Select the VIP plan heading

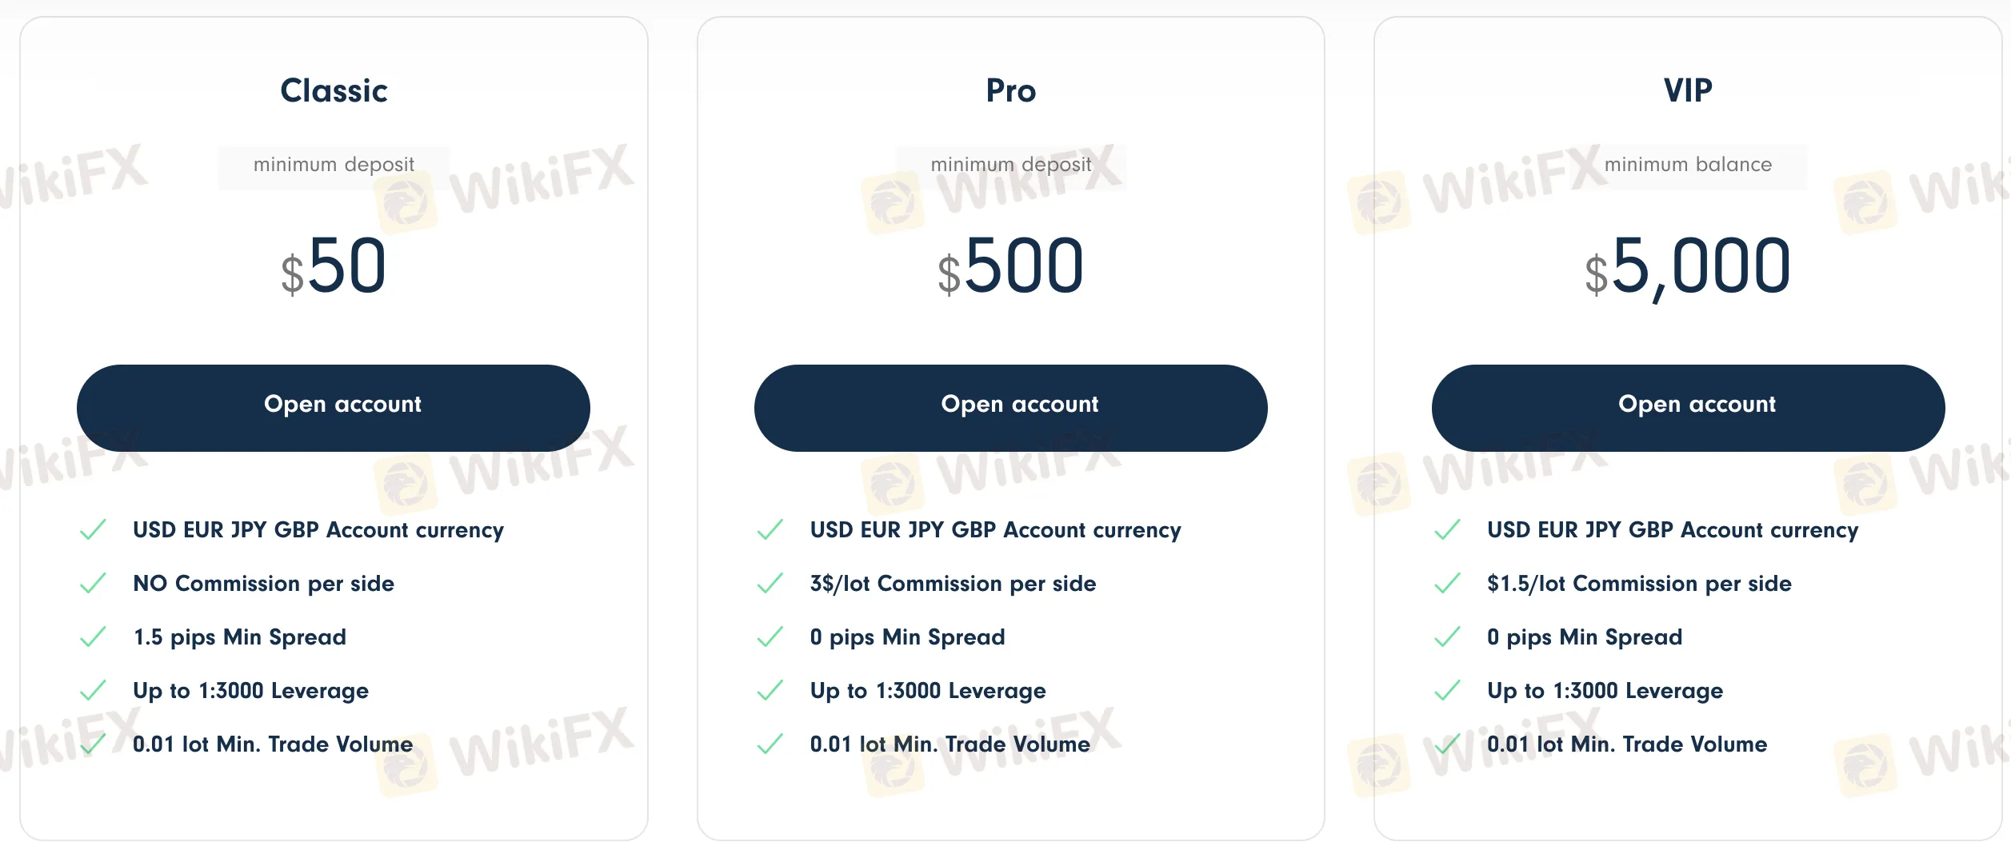coord(1688,90)
